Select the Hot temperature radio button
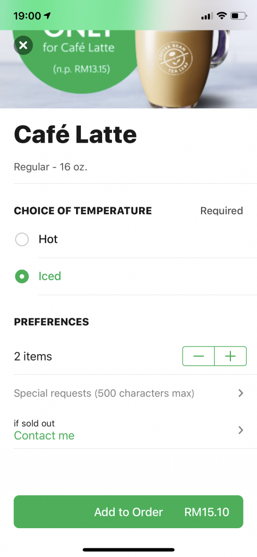 click(x=22, y=239)
